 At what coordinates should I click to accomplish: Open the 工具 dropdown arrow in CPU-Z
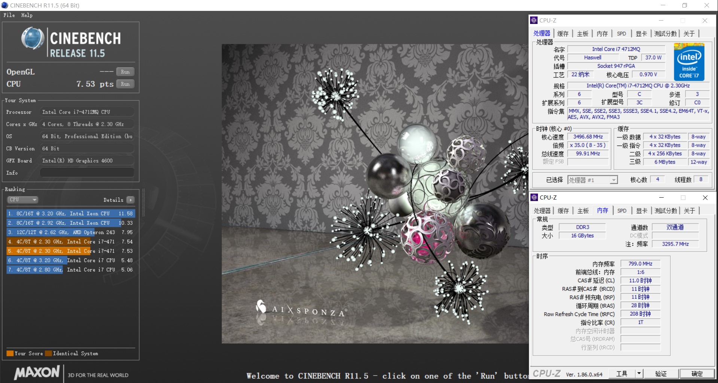[639, 374]
